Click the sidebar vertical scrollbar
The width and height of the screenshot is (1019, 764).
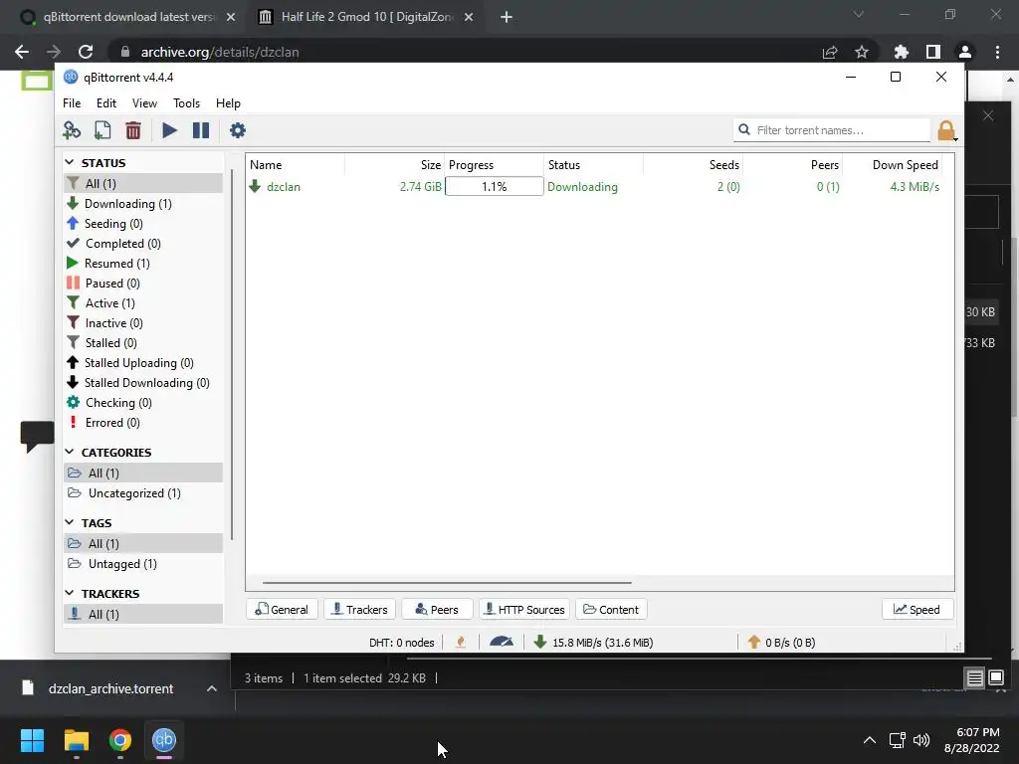[x=232, y=354]
